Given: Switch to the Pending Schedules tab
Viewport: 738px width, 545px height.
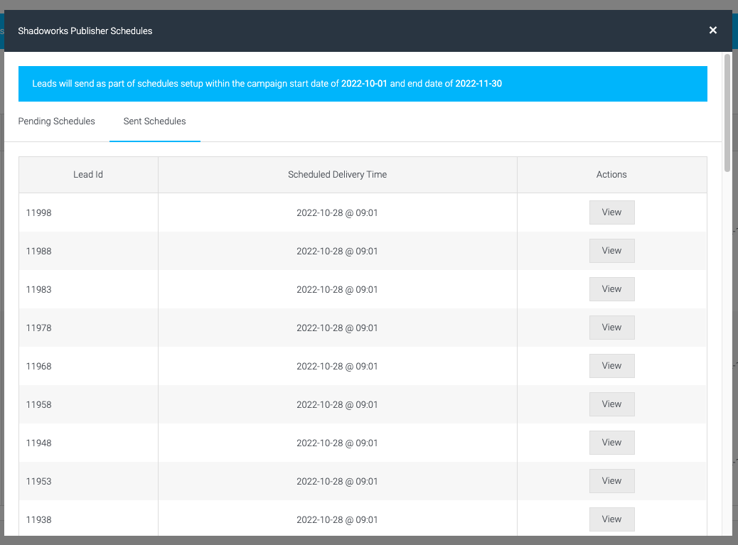Looking at the screenshot, I should click(56, 122).
